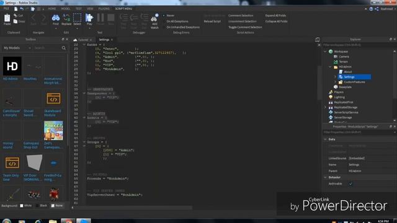
Task: Fold the Ranks code block arrow
Action: (84, 45)
